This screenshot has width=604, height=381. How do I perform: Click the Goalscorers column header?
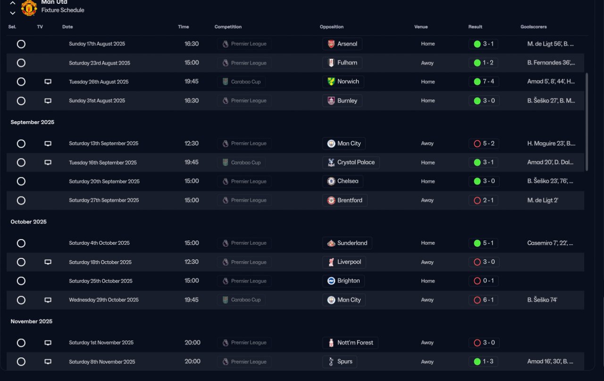pyautogui.click(x=534, y=27)
